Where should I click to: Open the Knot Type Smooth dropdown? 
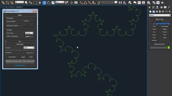(29, 33)
